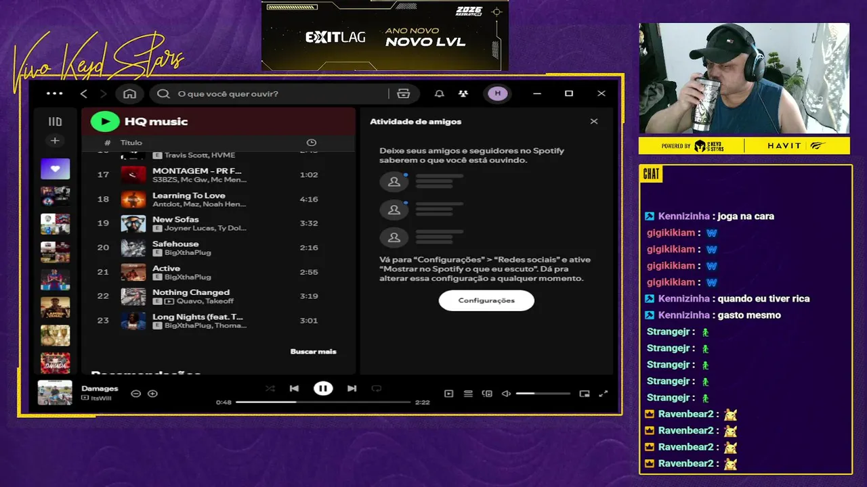Enter fullscreen player mode
Screen dimensions: 867x487
(604, 394)
